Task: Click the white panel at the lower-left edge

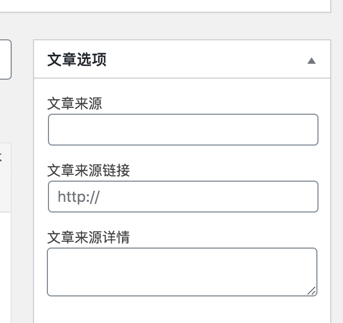Action: click(5, 268)
